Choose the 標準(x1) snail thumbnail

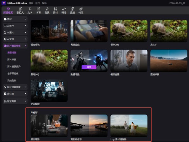tap(129, 31)
